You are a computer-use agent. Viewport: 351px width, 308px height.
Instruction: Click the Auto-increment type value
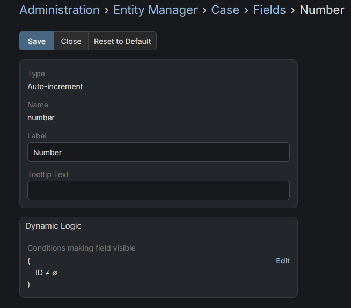tap(55, 86)
